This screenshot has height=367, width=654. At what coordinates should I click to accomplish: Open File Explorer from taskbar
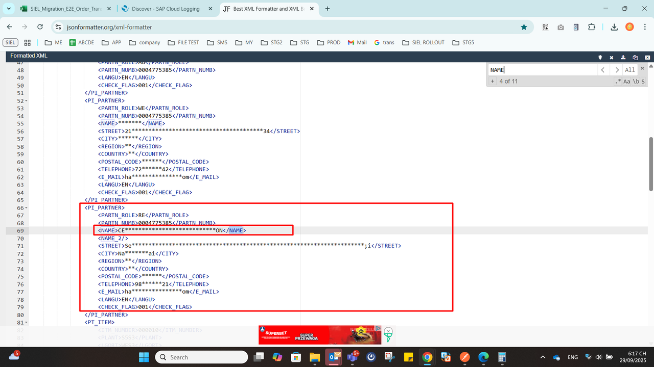pyautogui.click(x=315, y=357)
